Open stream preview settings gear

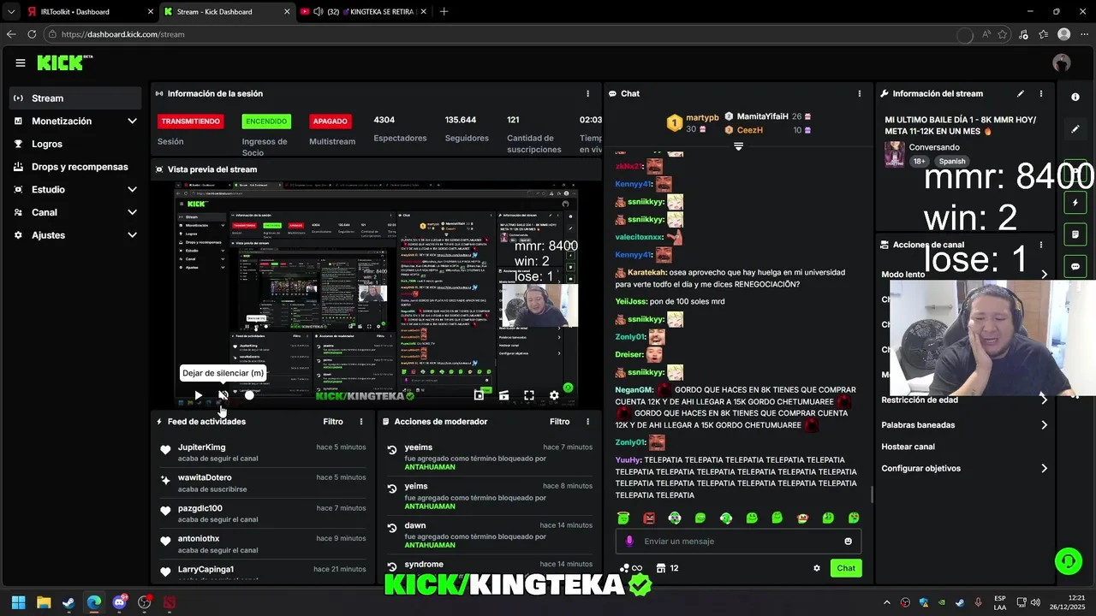pyautogui.click(x=554, y=395)
